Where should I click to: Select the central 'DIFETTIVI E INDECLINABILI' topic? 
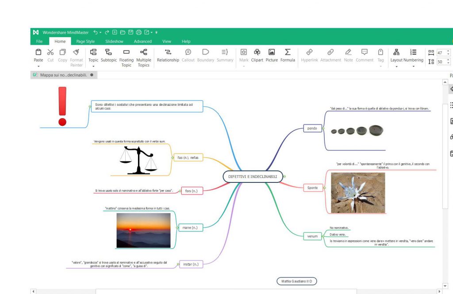253,177
